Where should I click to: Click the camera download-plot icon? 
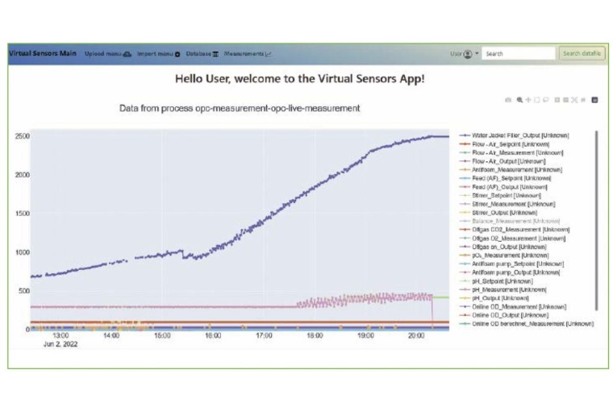tap(508, 100)
